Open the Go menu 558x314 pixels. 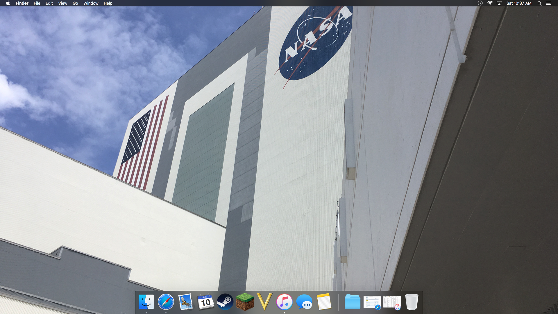75,3
